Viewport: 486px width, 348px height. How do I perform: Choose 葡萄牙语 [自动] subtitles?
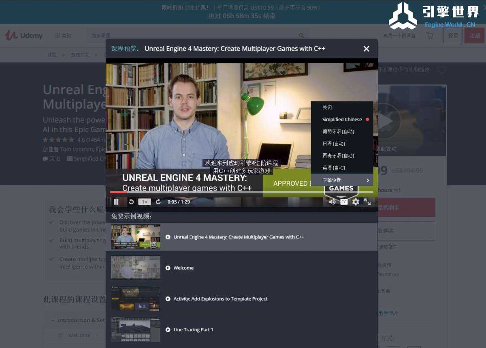point(342,131)
